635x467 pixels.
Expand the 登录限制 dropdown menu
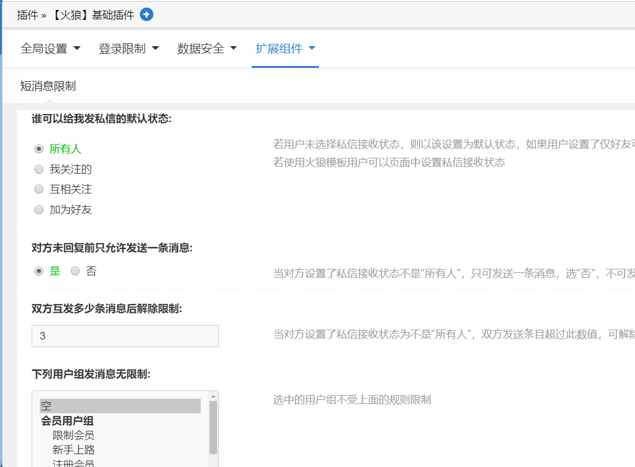pyautogui.click(x=129, y=49)
